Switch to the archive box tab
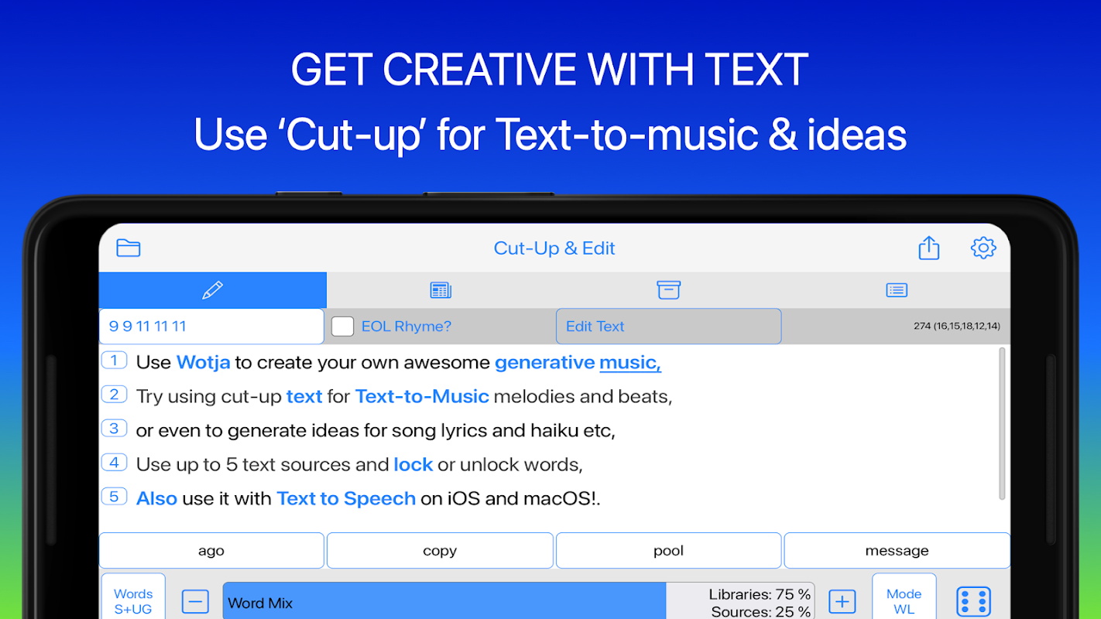This screenshot has height=619, width=1101. point(668,290)
